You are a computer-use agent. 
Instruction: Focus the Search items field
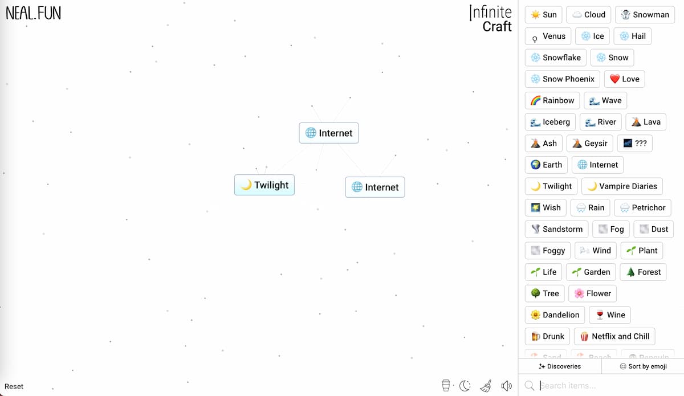607,386
